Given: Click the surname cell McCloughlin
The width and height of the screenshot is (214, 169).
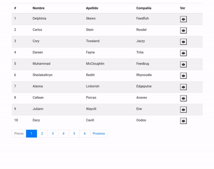Looking at the screenshot, I should (95, 64).
